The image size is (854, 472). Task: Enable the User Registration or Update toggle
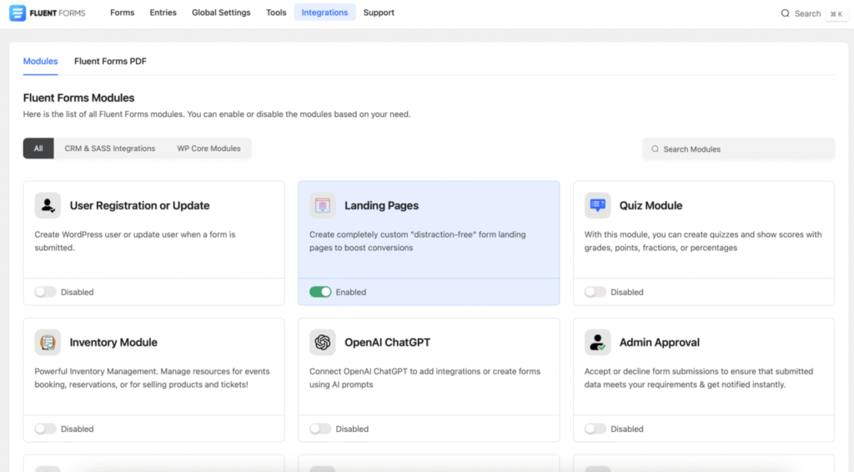tap(45, 292)
